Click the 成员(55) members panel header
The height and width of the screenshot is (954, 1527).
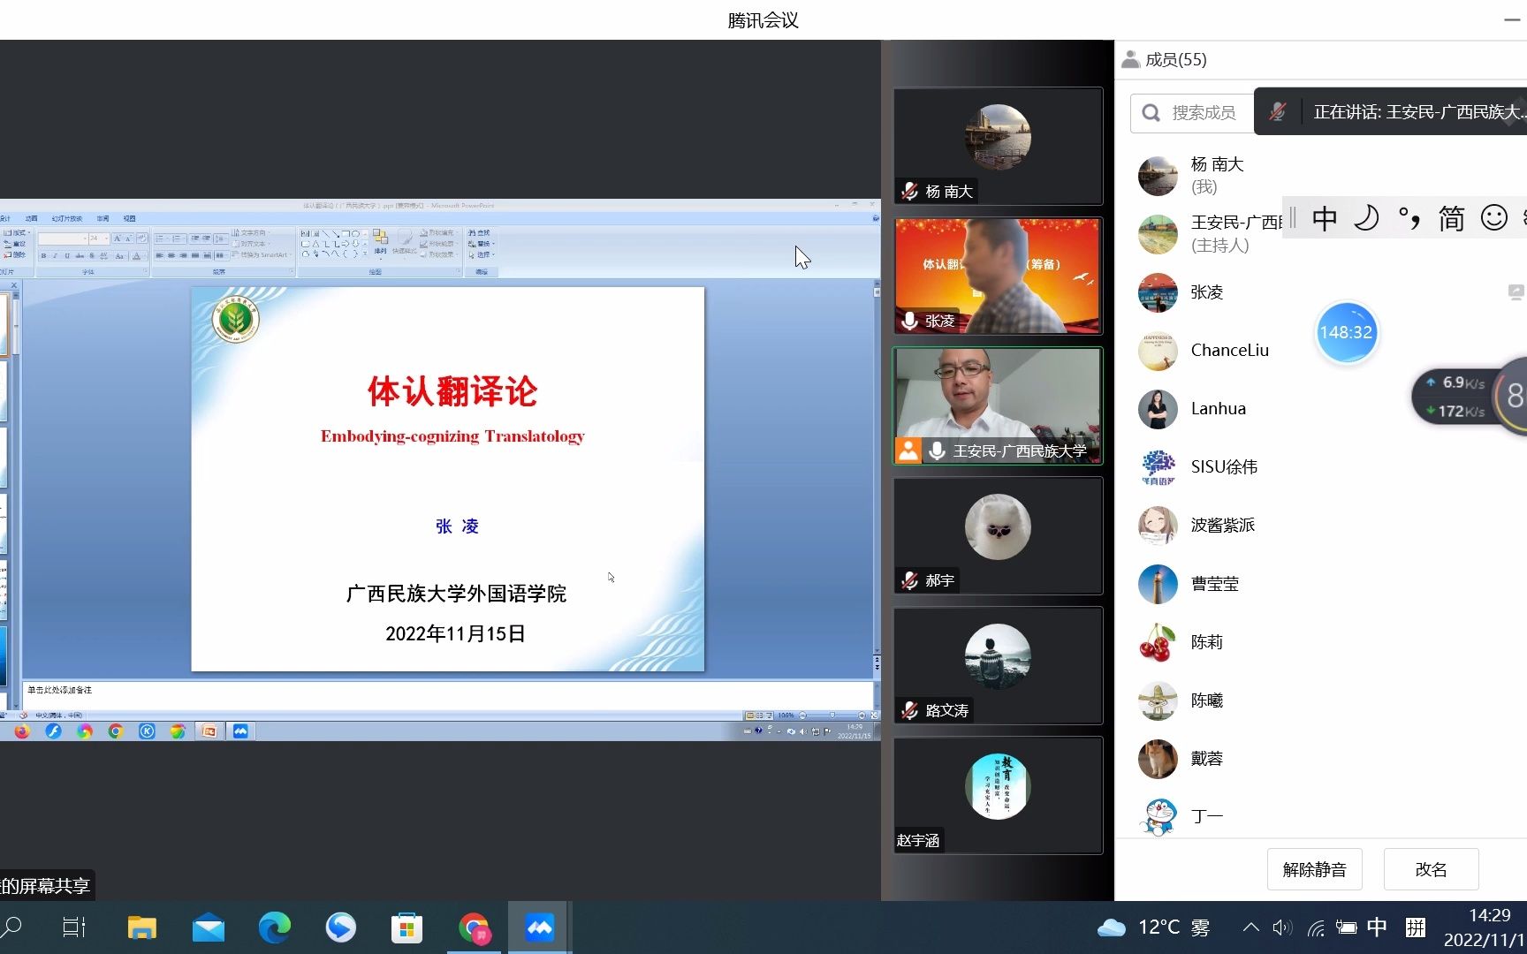pyautogui.click(x=1165, y=59)
